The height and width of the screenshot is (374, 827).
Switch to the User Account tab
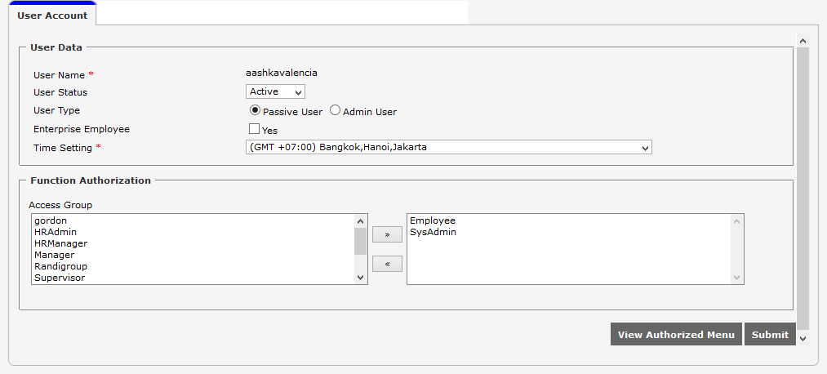pos(52,16)
